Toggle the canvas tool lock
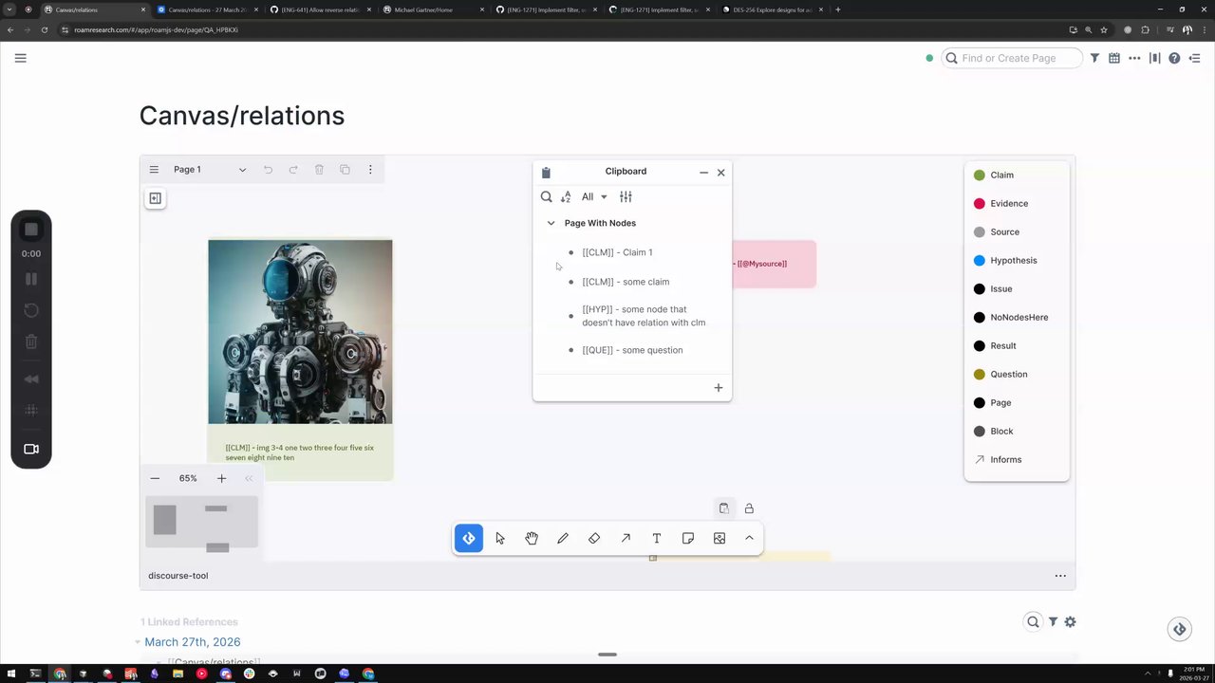Screen dimensions: 1215x683 point(749,508)
